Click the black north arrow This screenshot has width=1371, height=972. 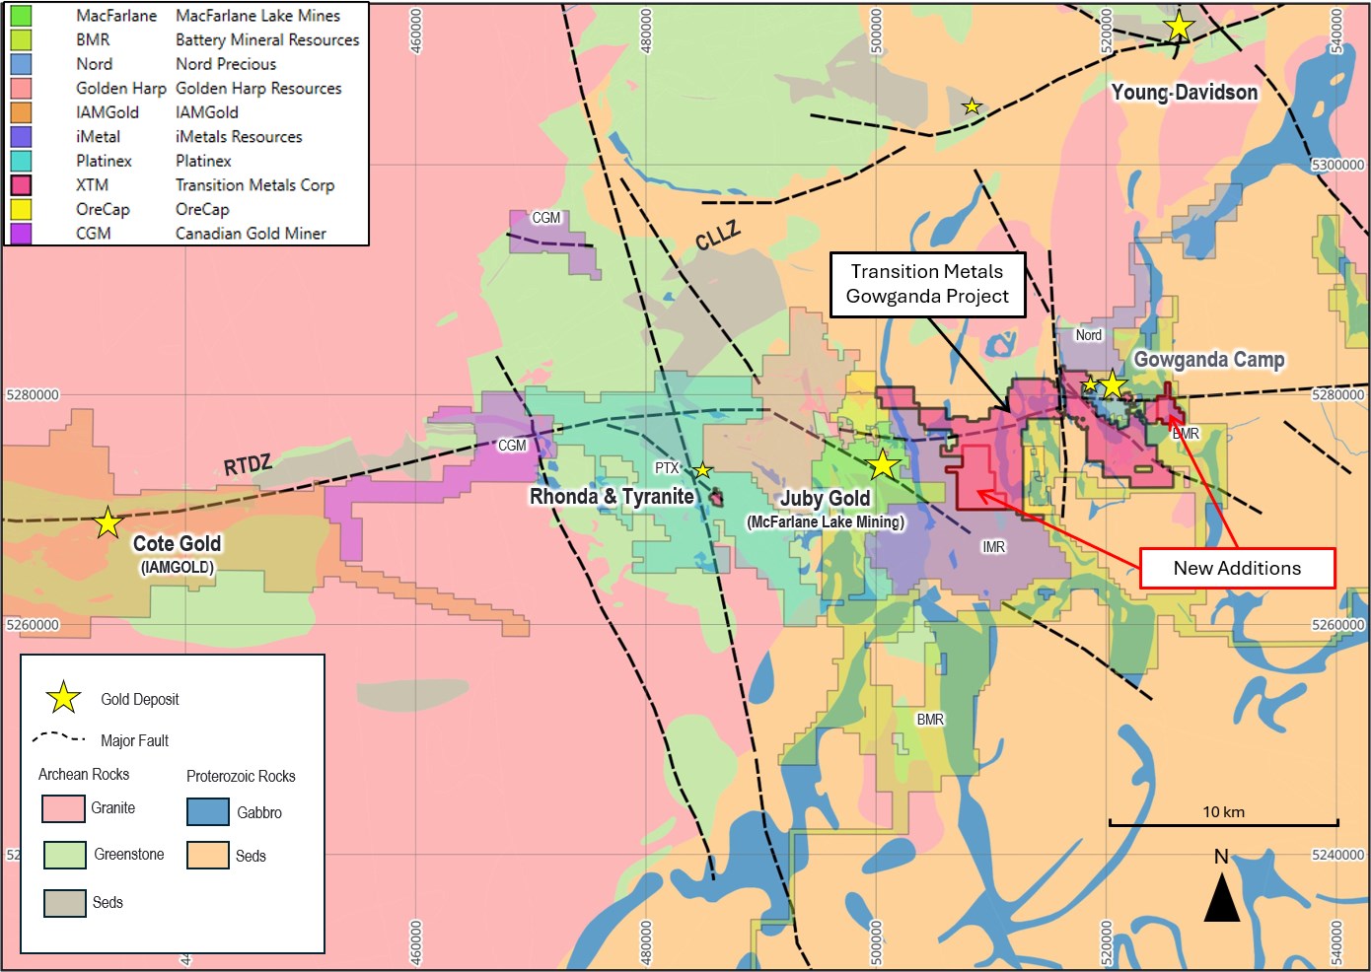pyautogui.click(x=1222, y=898)
